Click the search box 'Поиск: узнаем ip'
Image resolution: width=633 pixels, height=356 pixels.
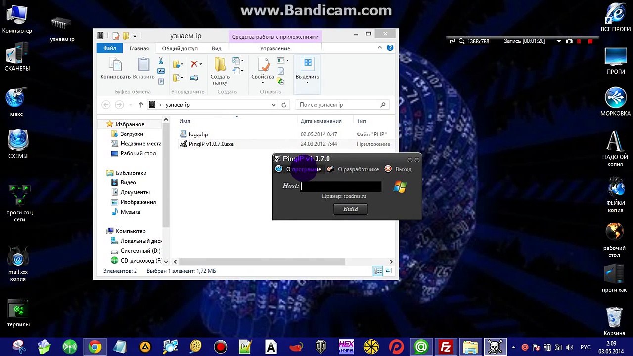pyautogui.click(x=342, y=105)
